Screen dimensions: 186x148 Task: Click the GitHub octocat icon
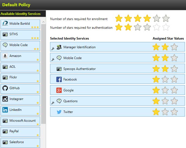pyautogui.click(x=5, y=88)
